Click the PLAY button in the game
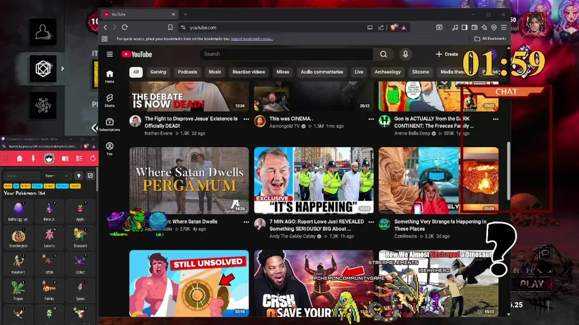 pos(531,284)
